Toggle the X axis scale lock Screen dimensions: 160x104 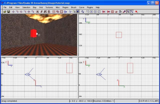[91, 12]
